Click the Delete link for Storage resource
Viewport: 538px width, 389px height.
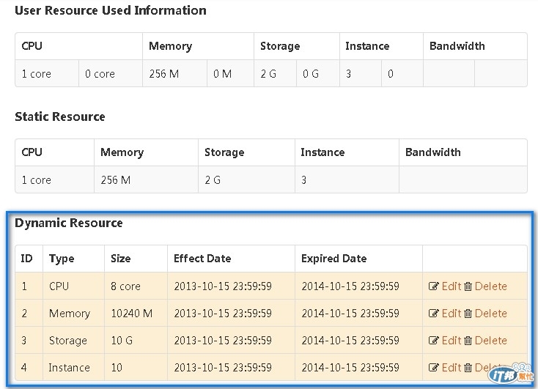tap(490, 341)
